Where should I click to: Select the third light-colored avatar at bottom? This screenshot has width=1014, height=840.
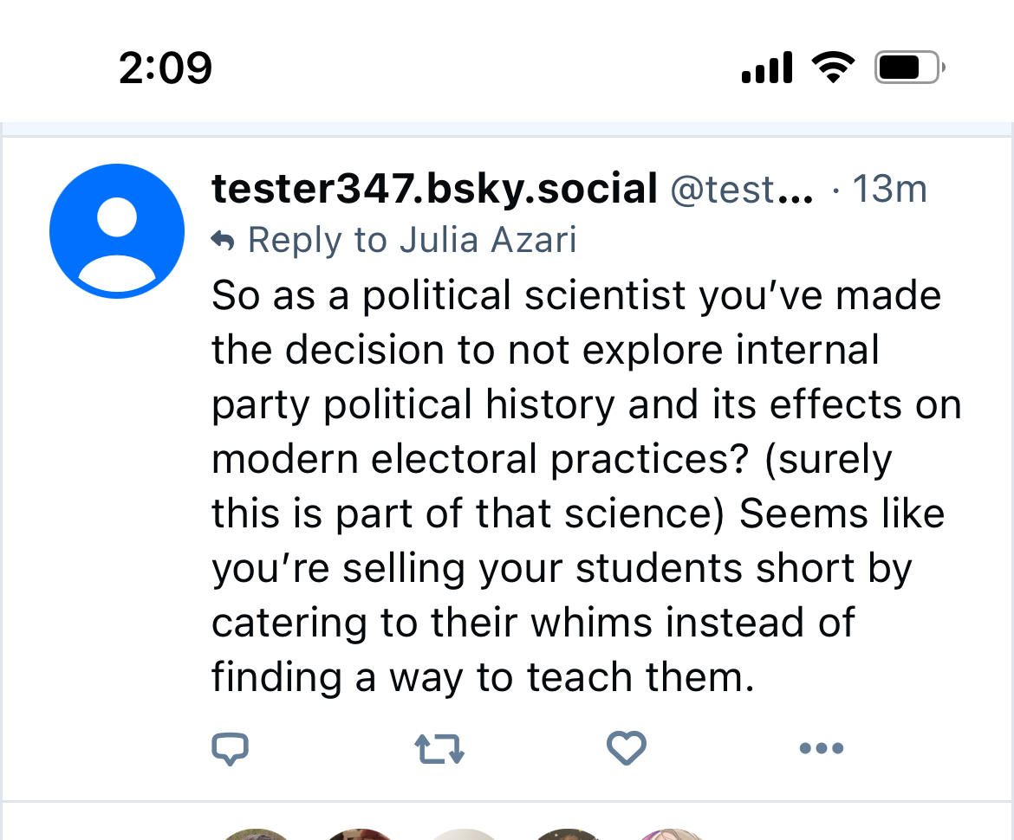pyautogui.click(x=465, y=834)
